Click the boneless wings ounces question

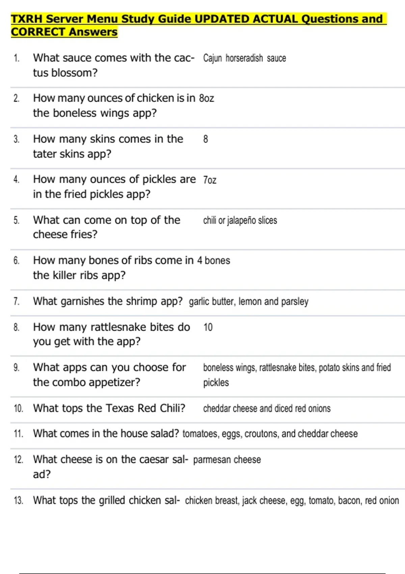[x=114, y=105]
